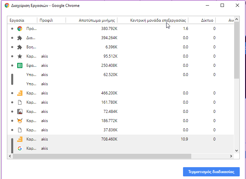Click the blank page icon in the 37.836K row
246x179 pixels.
[x=20, y=130]
